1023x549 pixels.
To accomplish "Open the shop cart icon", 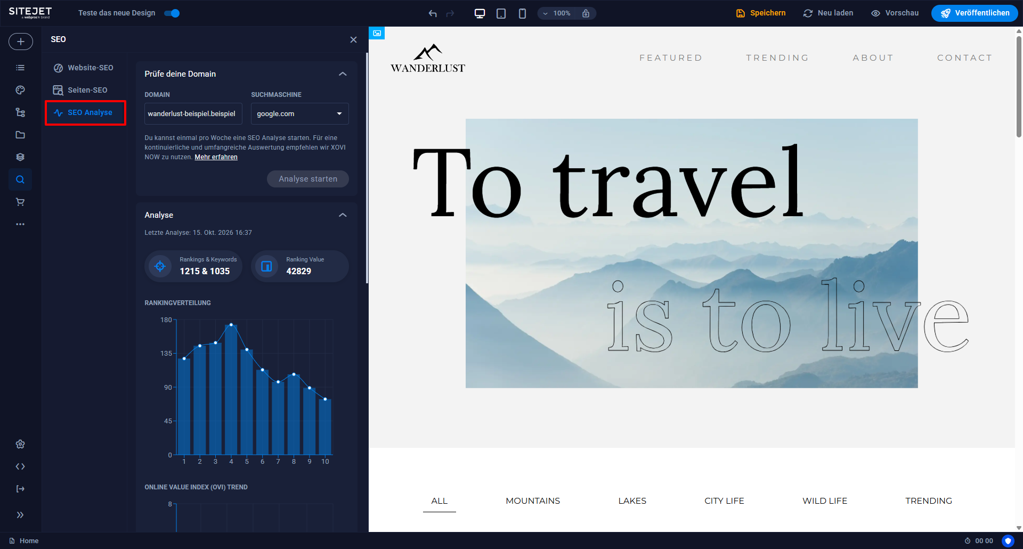I will tap(20, 202).
